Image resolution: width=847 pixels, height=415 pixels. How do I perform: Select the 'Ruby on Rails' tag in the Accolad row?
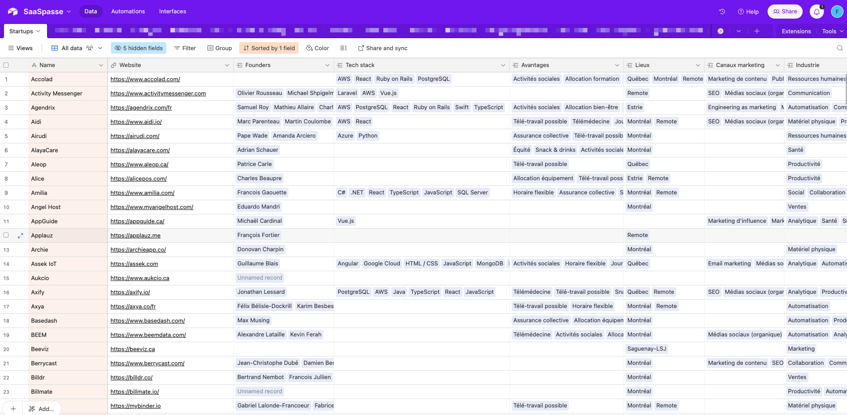(394, 79)
